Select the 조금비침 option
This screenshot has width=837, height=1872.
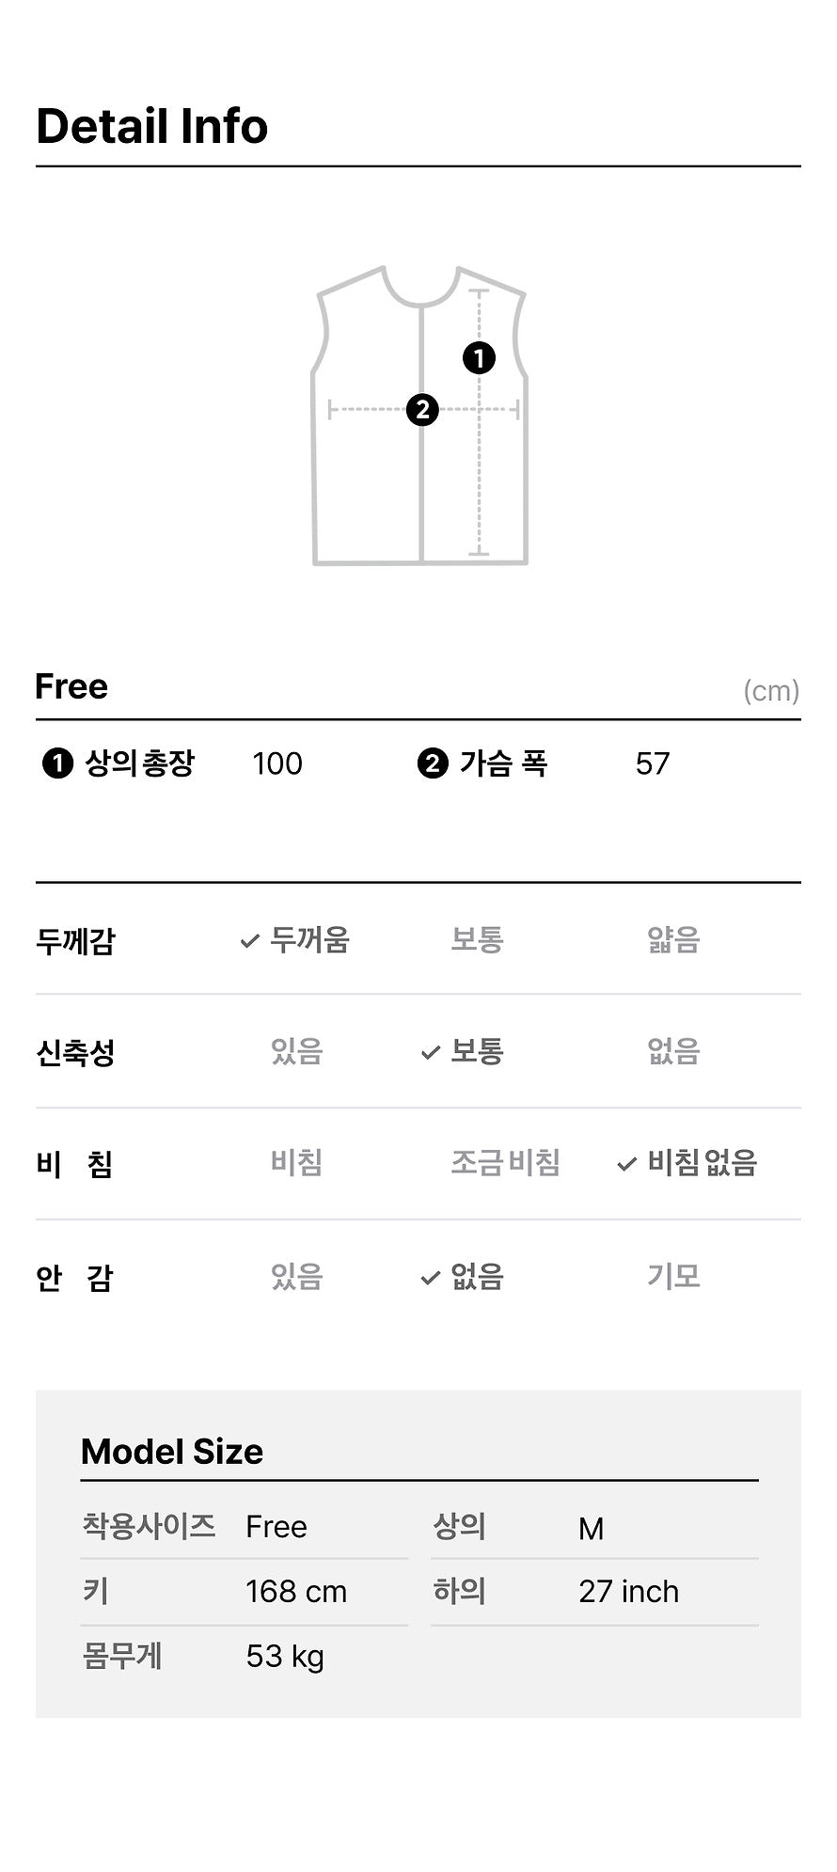tap(505, 1163)
